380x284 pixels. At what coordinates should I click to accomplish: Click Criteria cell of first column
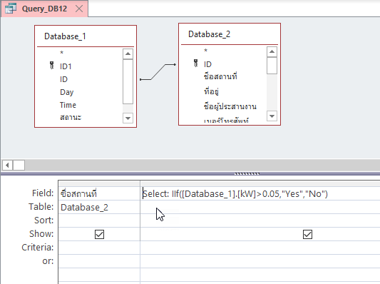[x=99, y=248]
